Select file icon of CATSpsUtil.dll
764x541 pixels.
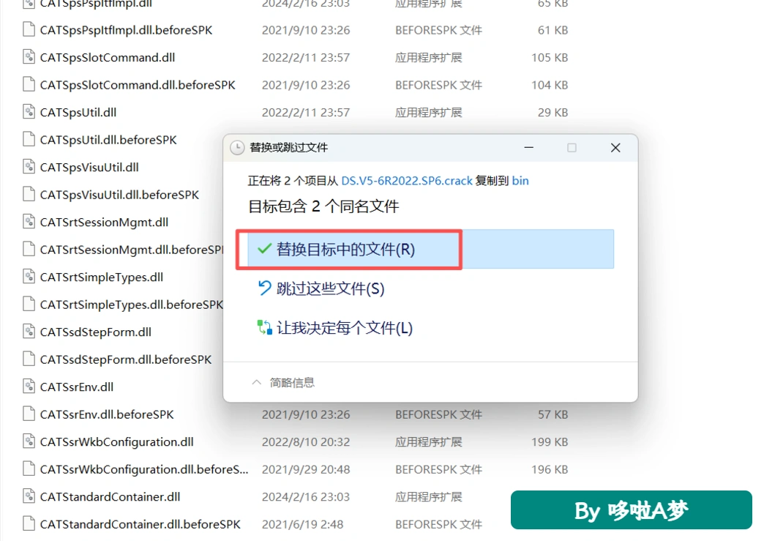[29, 112]
